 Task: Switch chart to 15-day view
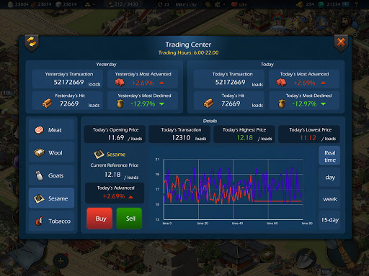pos(329,220)
